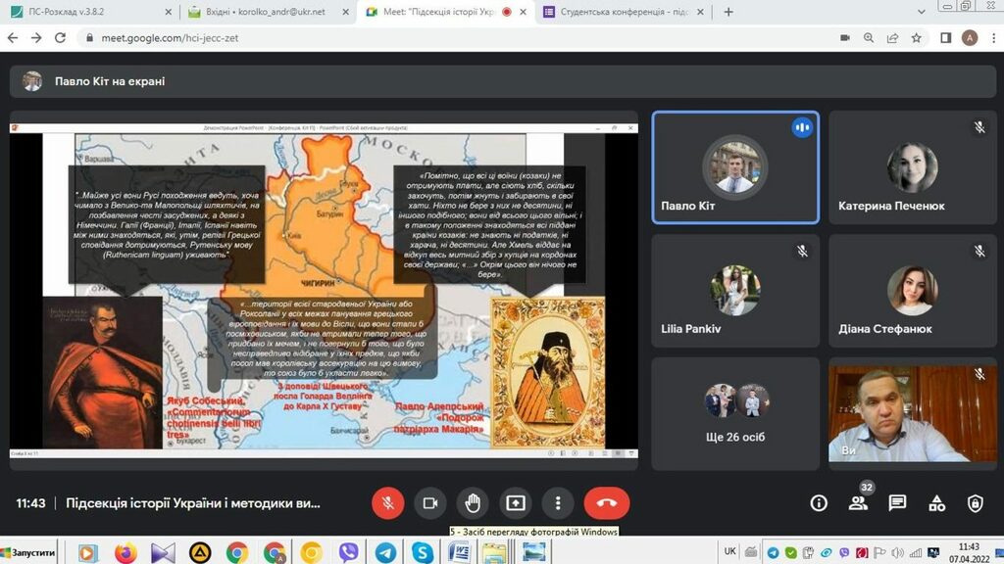The height and width of the screenshot is (564, 1004).
Task: Open the in-call chat panel
Action: click(897, 503)
